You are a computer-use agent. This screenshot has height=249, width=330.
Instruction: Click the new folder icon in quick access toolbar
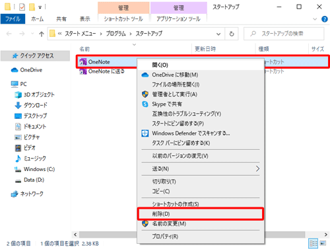pyautogui.click(x=32, y=7)
